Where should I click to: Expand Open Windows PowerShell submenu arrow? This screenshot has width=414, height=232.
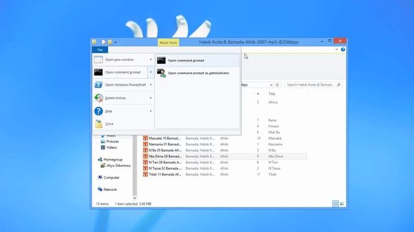151,84
